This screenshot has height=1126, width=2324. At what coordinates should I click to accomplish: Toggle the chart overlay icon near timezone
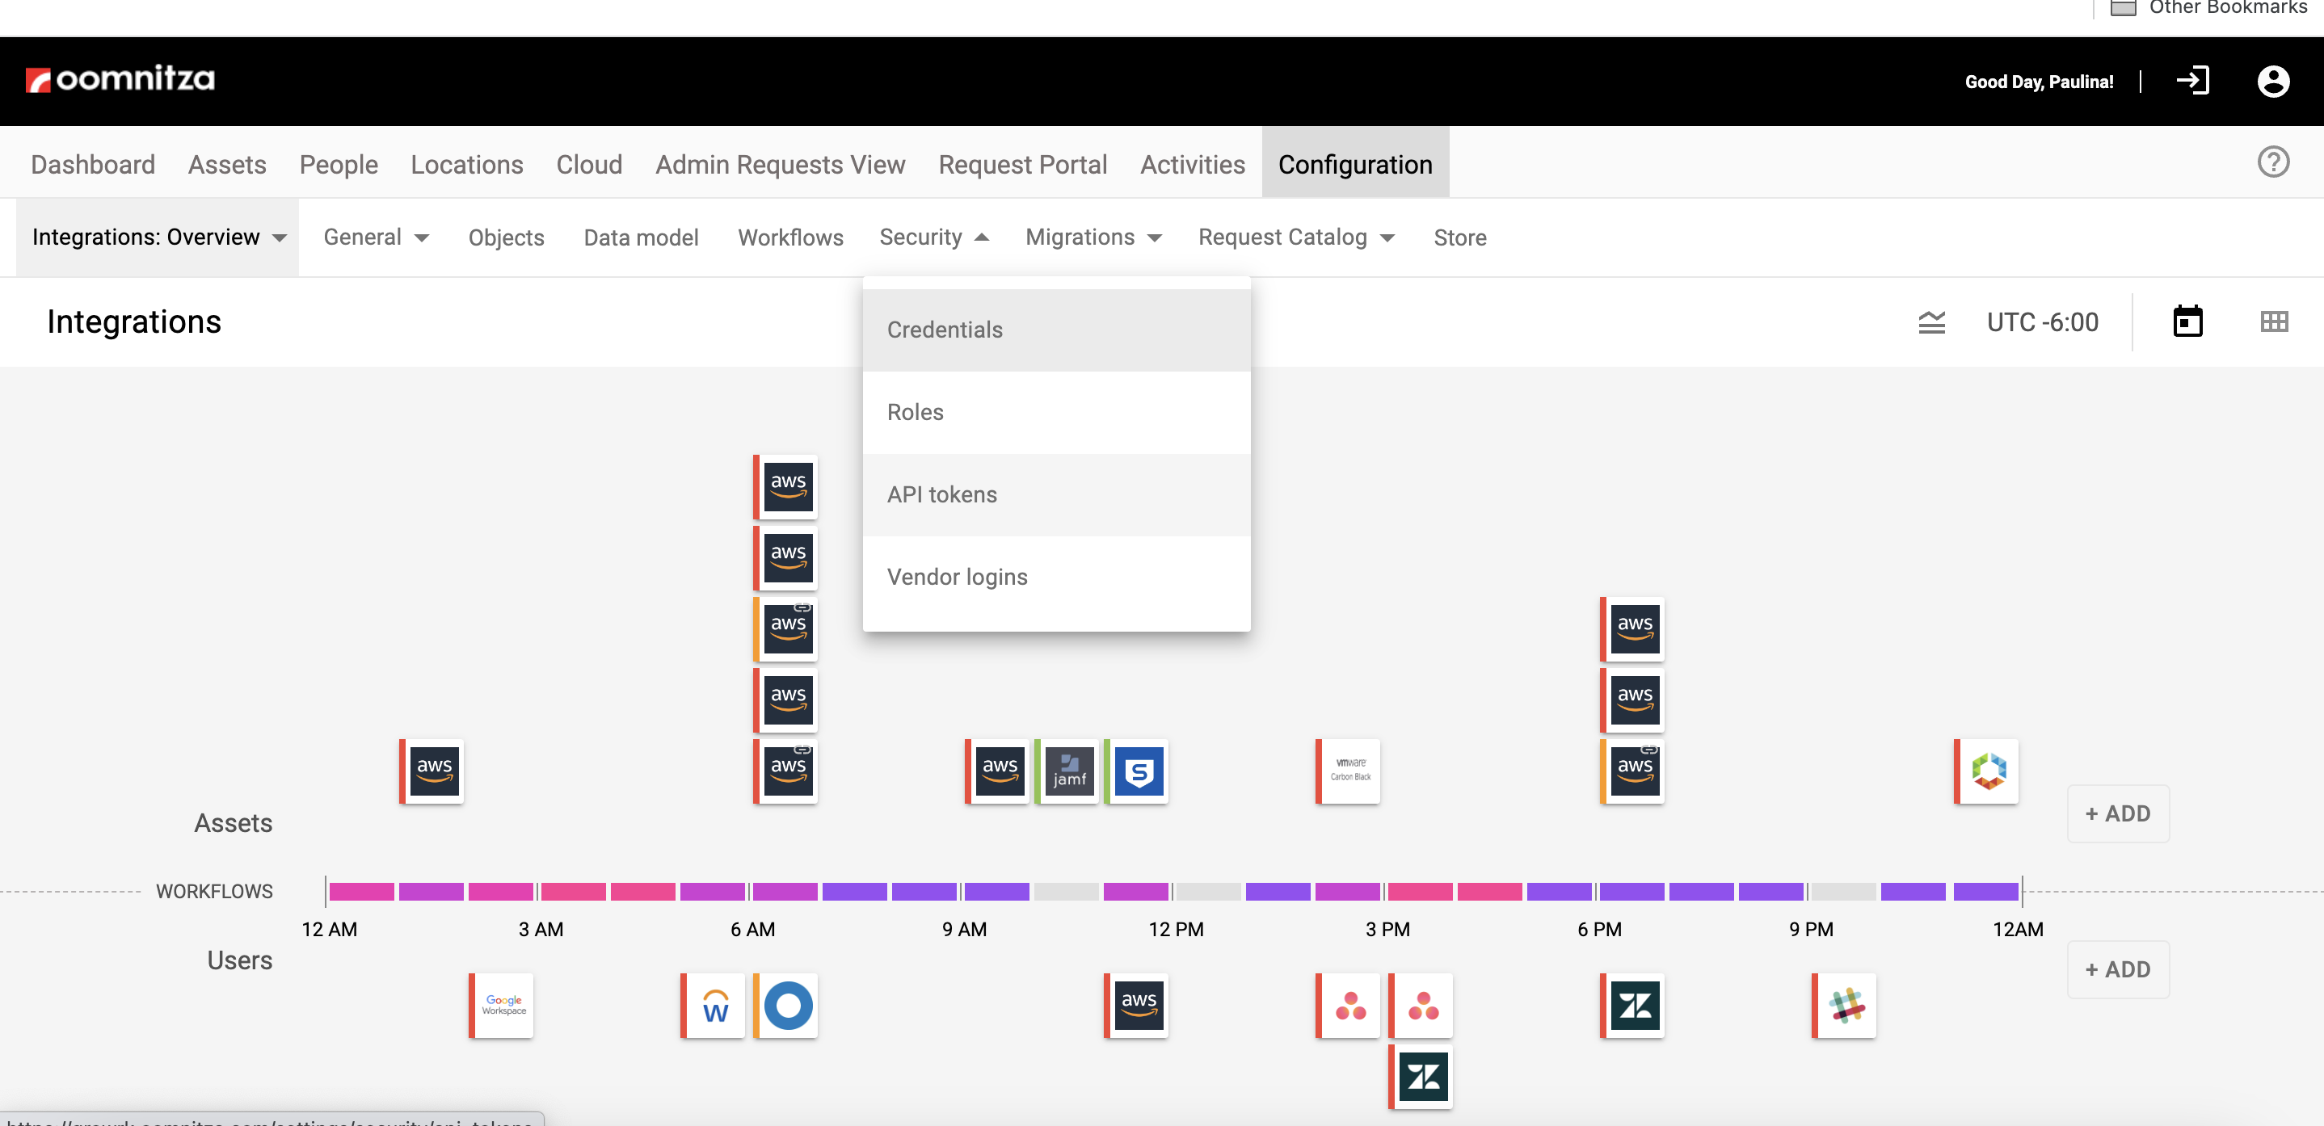pos(1930,321)
